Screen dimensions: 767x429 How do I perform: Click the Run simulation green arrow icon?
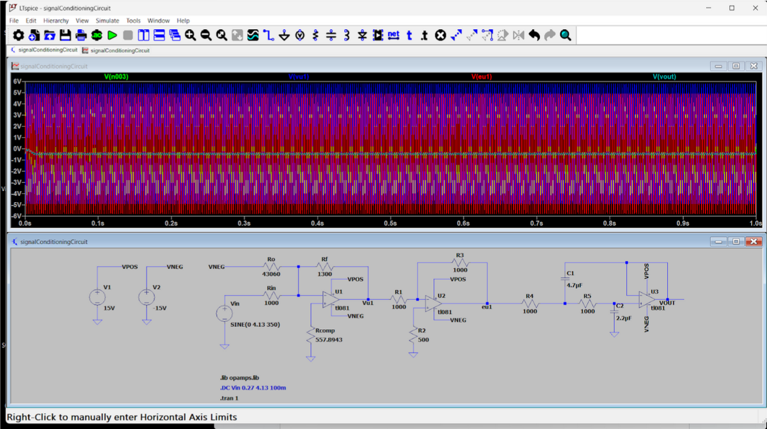[112, 36]
